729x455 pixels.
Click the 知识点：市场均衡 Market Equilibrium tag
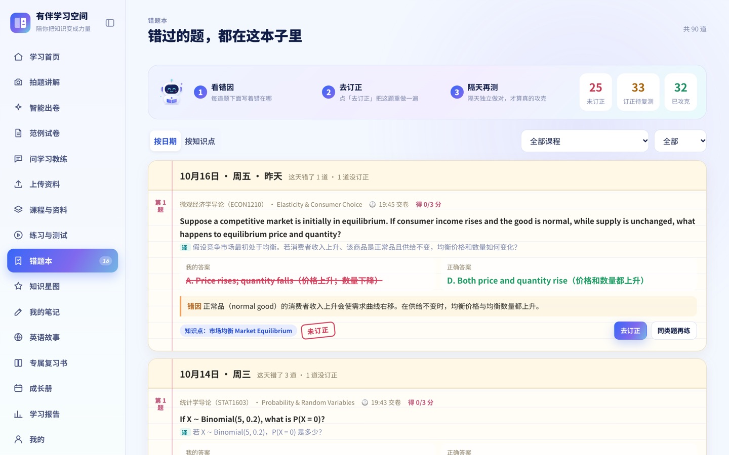pos(238,331)
